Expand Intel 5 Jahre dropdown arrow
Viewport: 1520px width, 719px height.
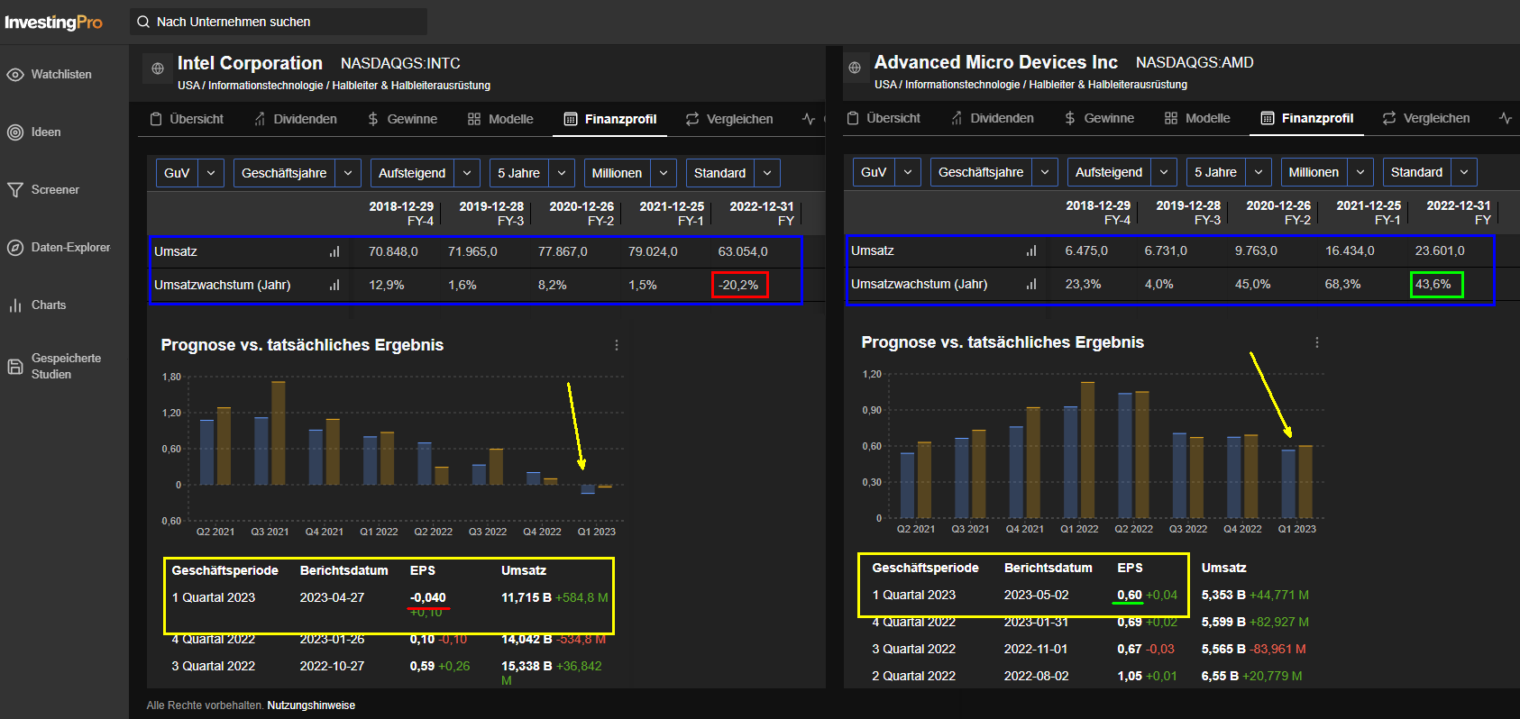tap(562, 173)
